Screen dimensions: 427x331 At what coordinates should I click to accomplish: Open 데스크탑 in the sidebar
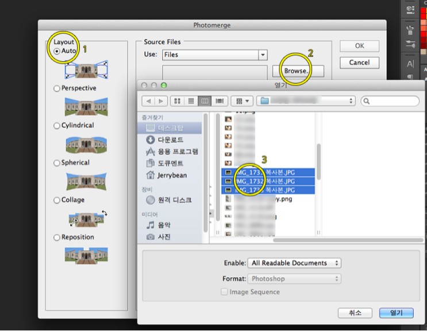point(170,128)
